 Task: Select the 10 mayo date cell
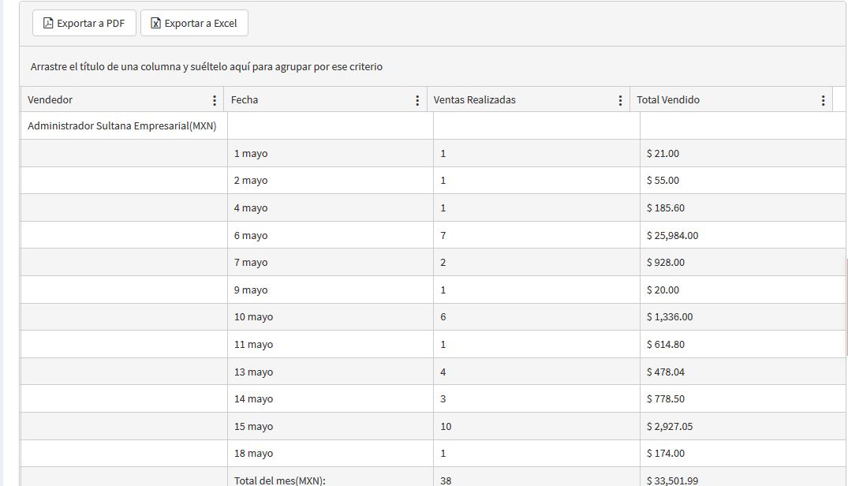253,317
